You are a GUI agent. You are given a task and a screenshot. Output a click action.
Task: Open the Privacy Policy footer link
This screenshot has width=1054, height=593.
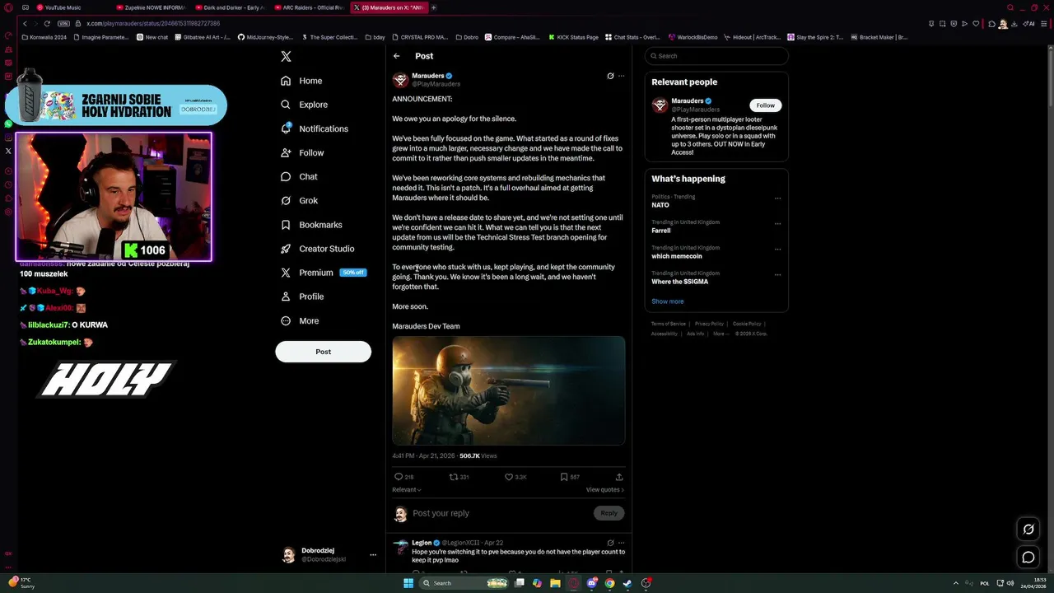click(x=709, y=324)
